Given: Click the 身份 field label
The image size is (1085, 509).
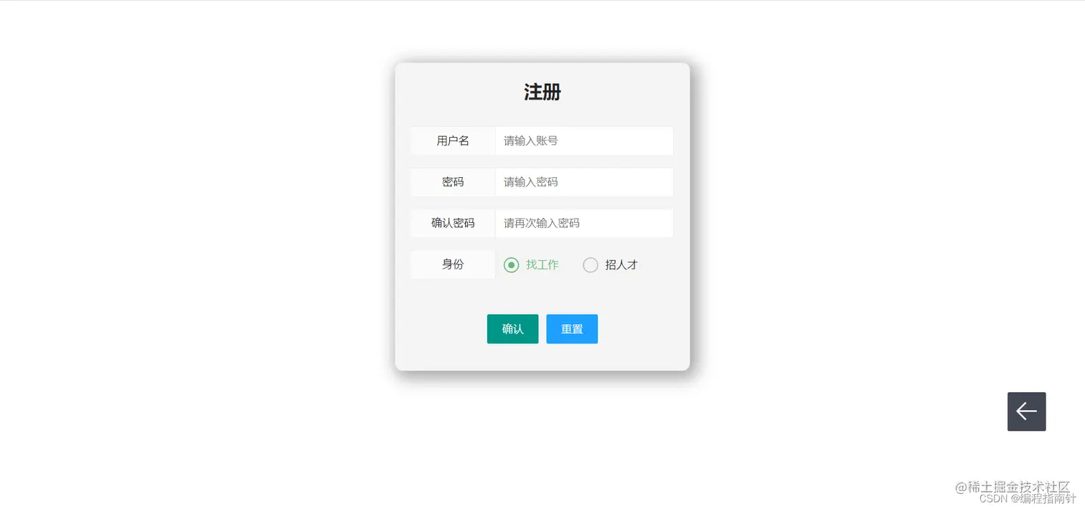Looking at the screenshot, I should tap(453, 265).
